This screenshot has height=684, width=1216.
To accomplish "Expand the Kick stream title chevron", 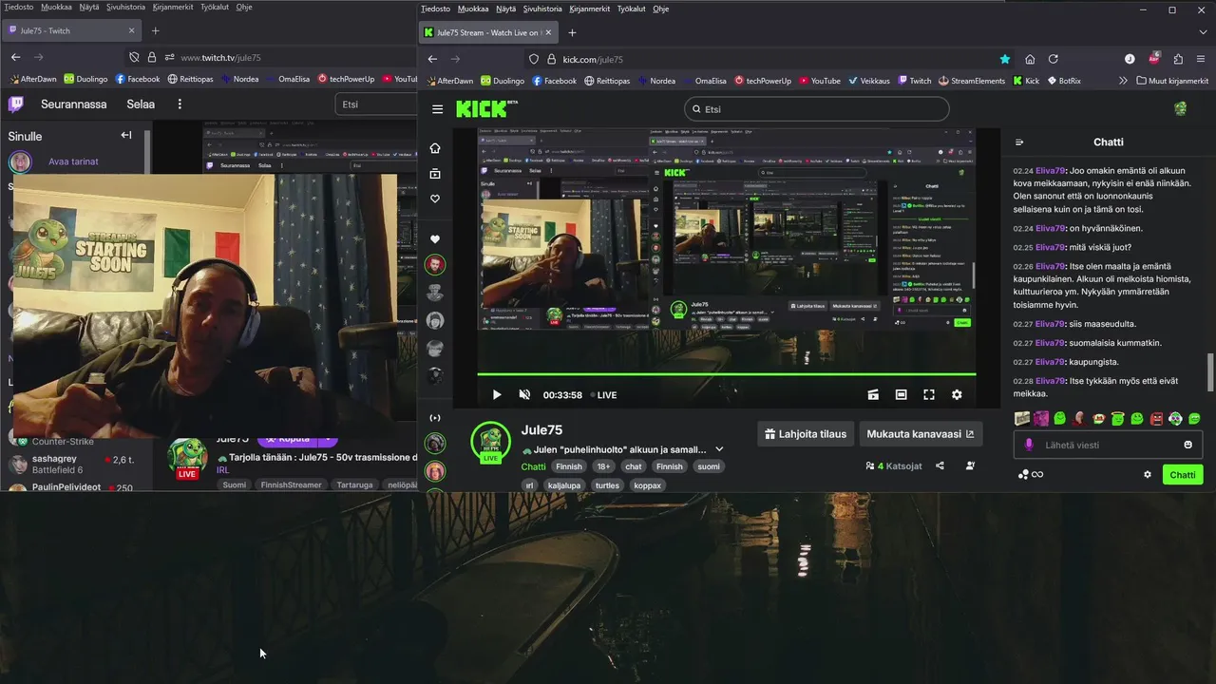I will click(719, 449).
